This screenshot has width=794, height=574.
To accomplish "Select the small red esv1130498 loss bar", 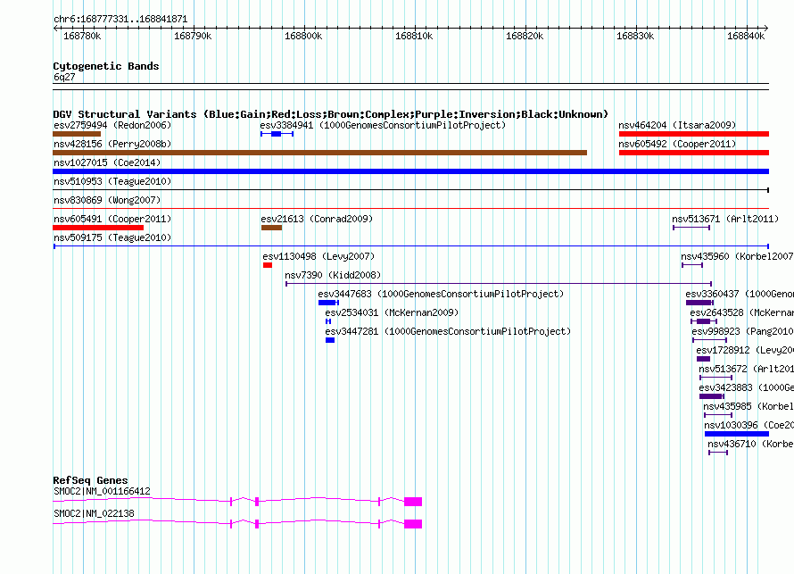I will pyautogui.click(x=268, y=265).
